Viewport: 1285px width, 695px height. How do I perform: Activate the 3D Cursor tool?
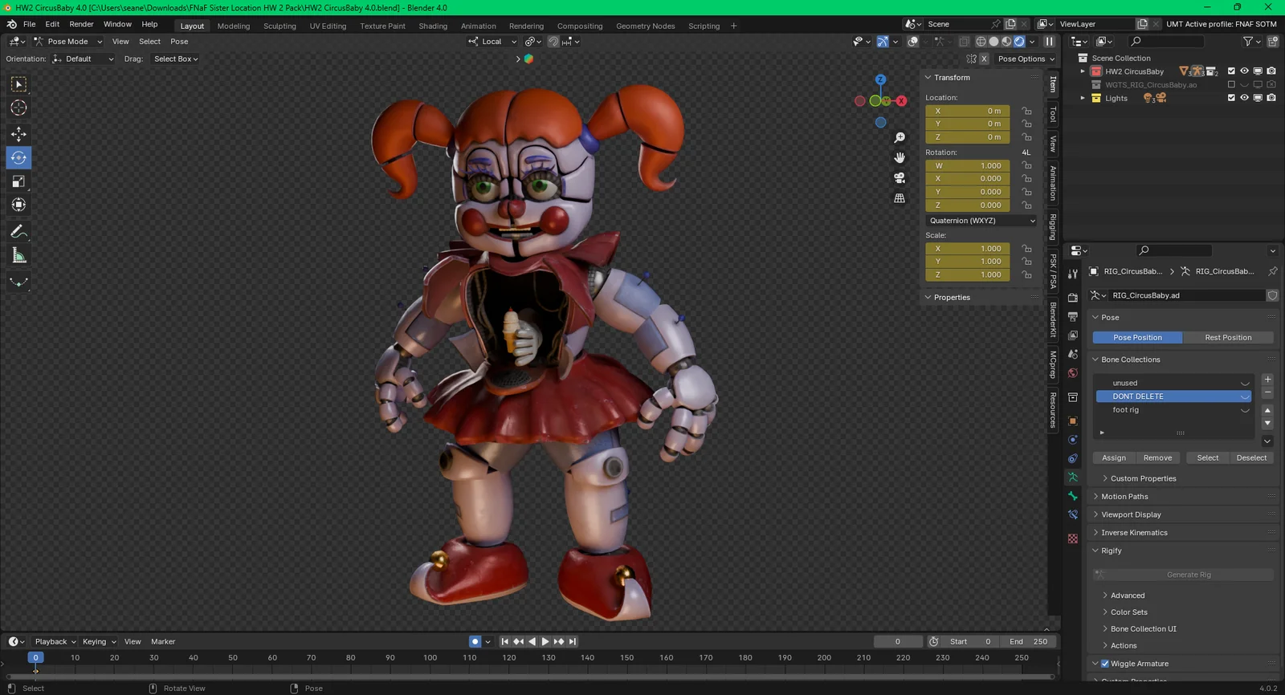(x=18, y=108)
